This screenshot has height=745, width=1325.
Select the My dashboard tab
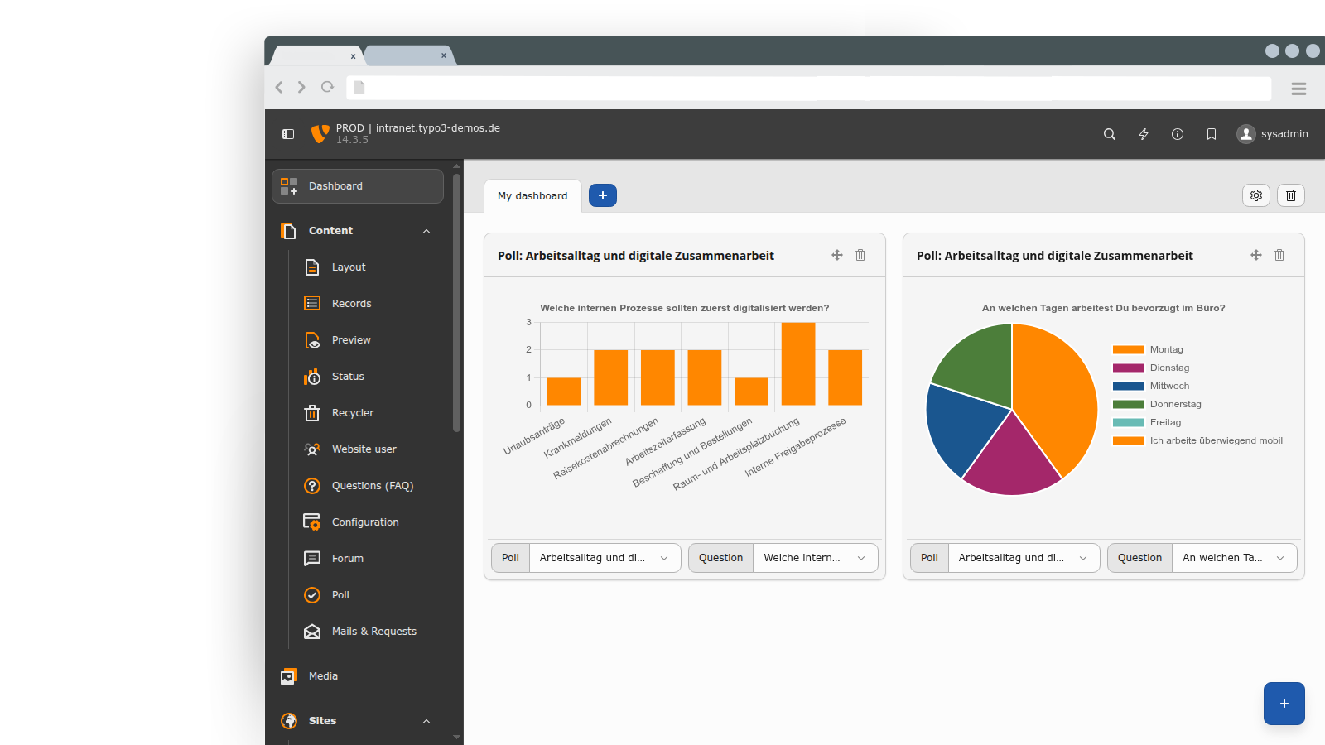pyautogui.click(x=532, y=196)
